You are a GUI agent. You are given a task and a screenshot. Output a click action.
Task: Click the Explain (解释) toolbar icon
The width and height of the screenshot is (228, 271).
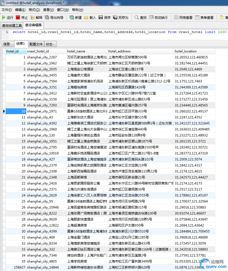click(36, 17)
